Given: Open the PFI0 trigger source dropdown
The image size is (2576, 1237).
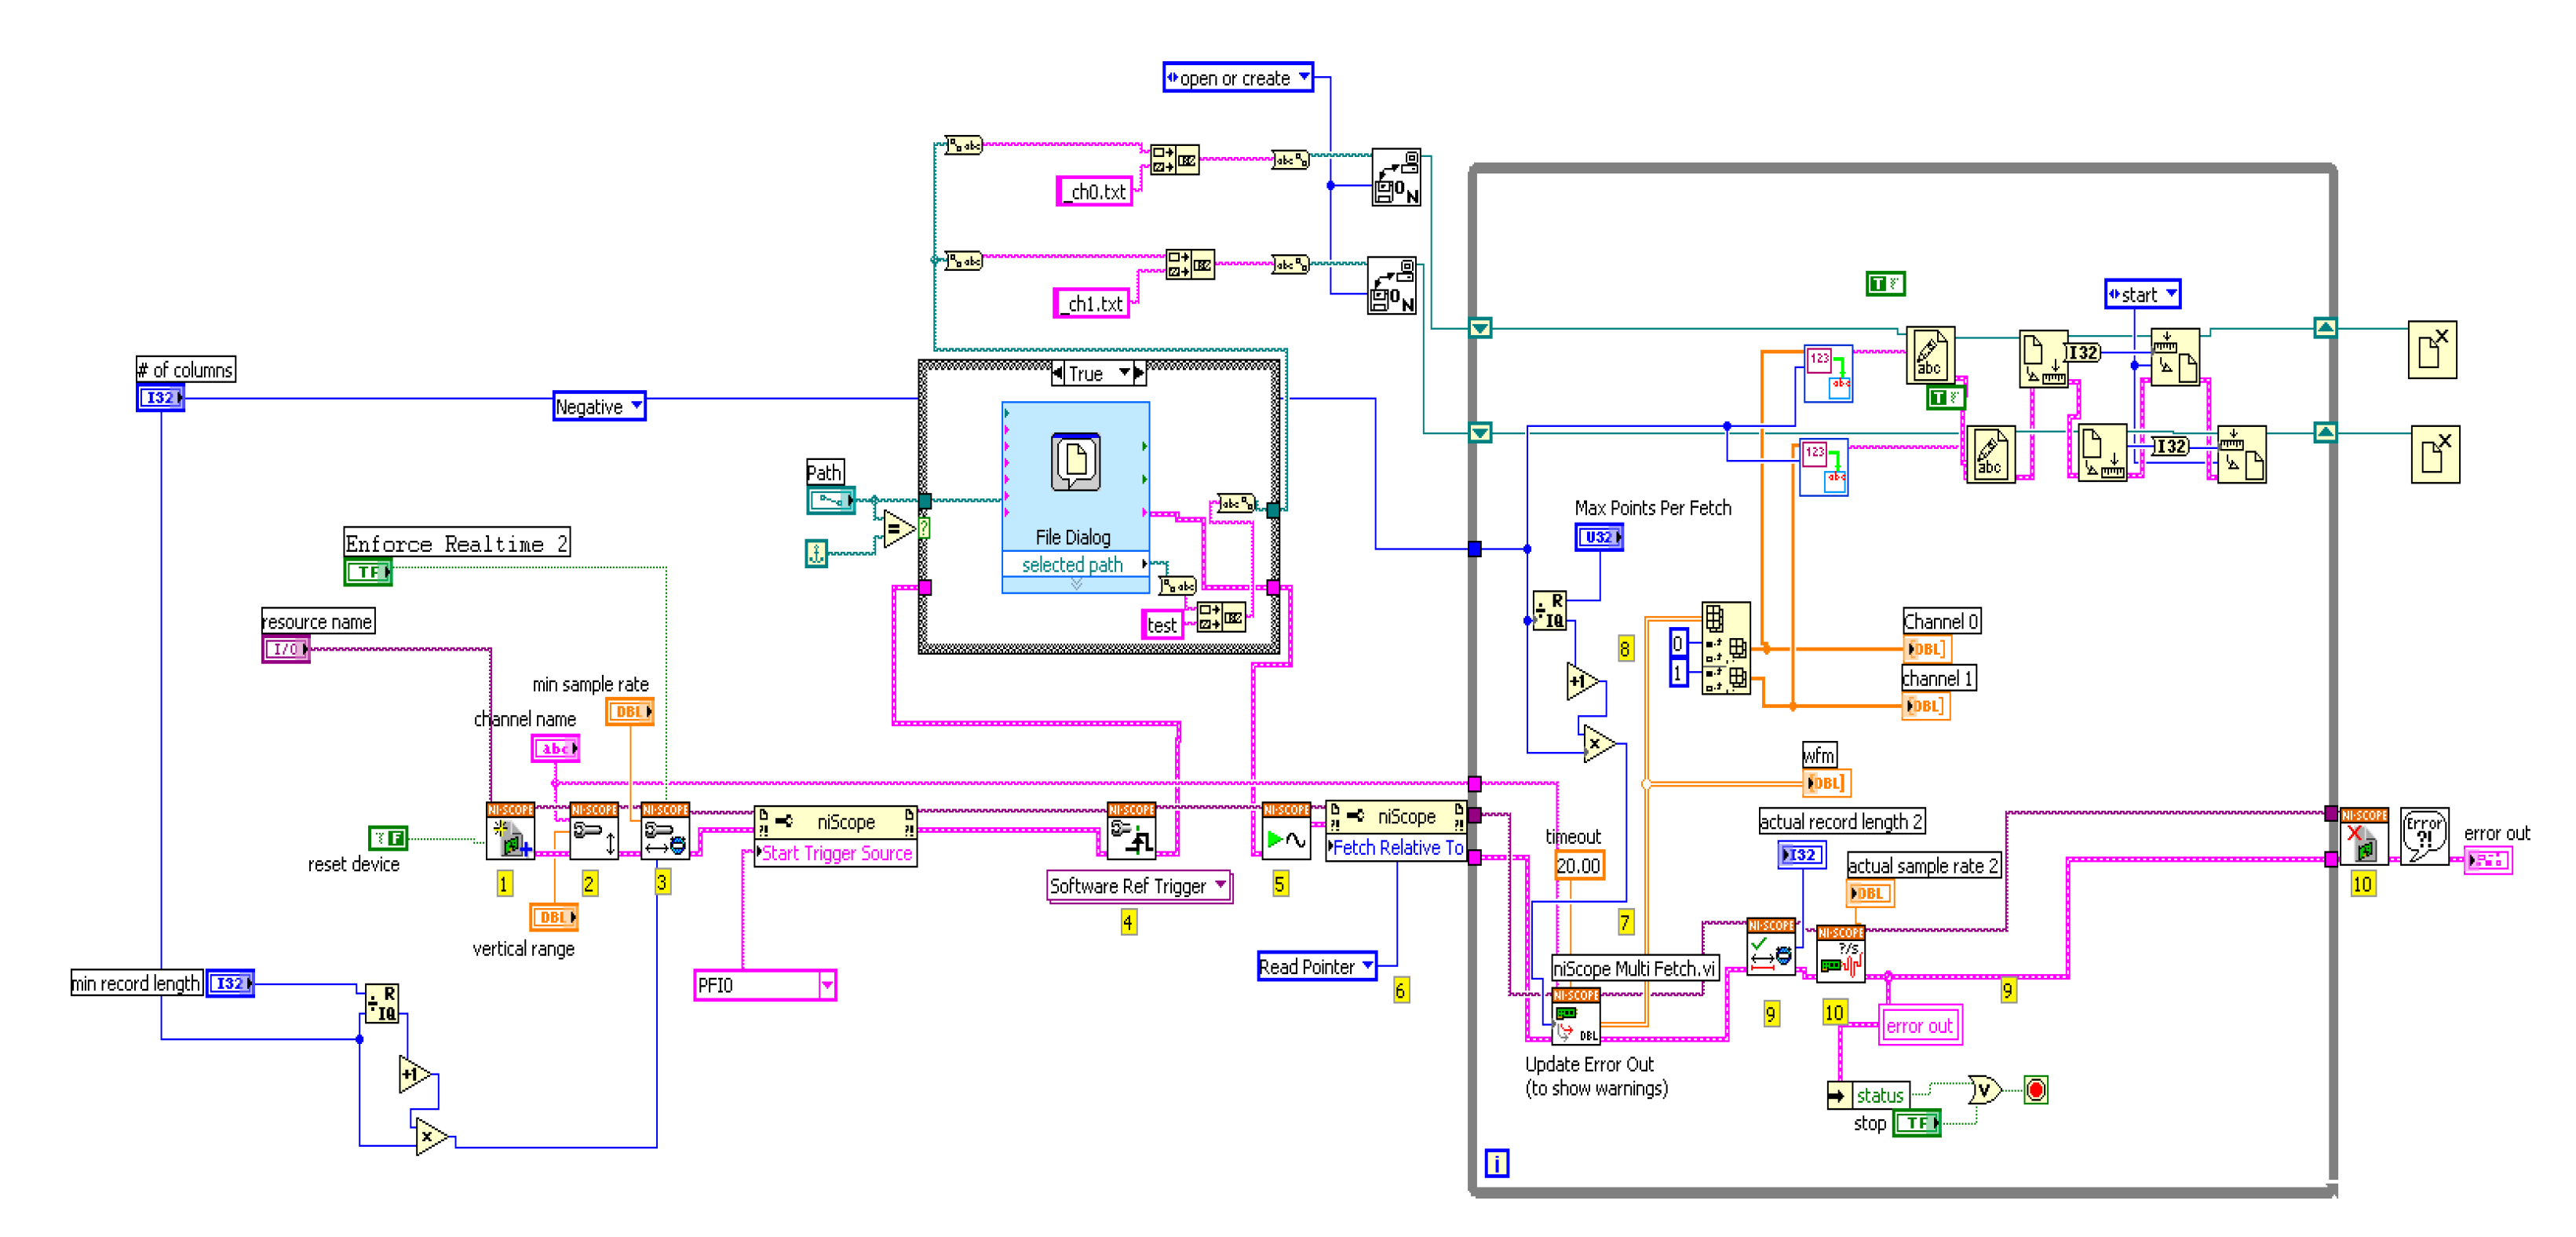Looking at the screenshot, I should (x=827, y=986).
